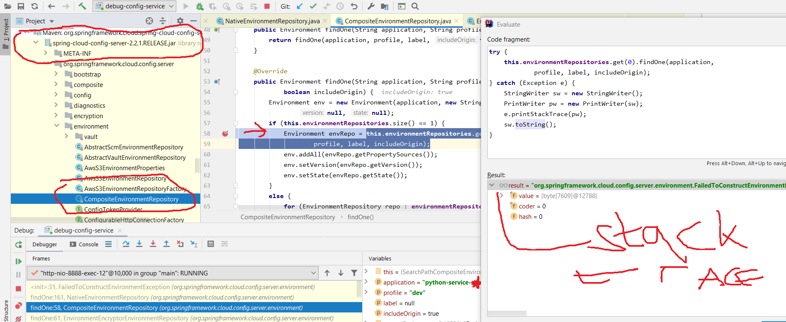The width and height of the screenshot is (786, 322).
Task: Select AbstractScmEnvironmentRepository in the tree
Action: point(134,147)
